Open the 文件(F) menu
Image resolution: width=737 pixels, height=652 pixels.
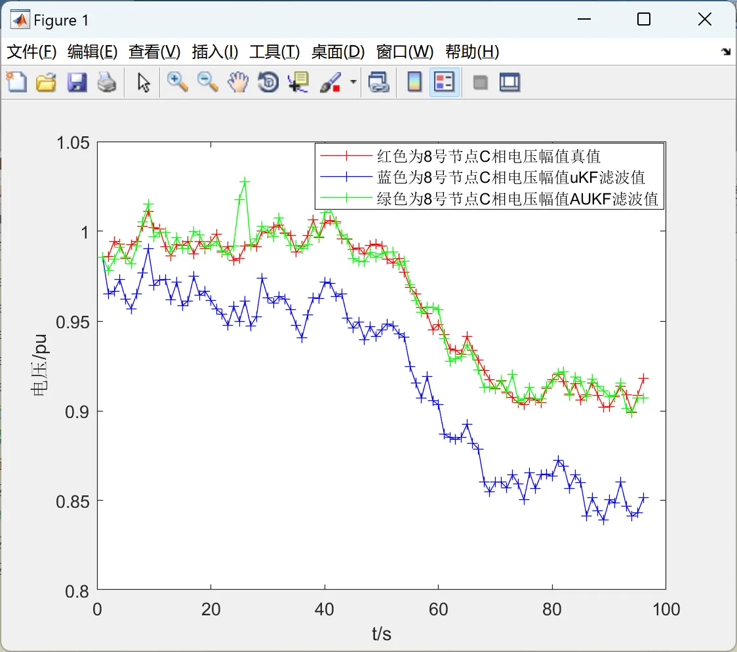31,52
